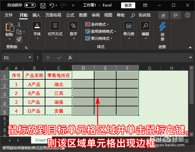This screenshot has height=152, width=195.
Task: Expand the formula bar chevron
Action: 190,57
